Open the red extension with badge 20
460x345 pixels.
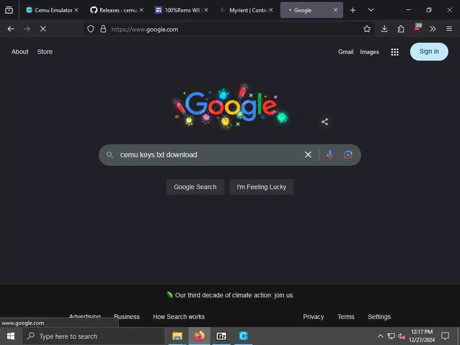[417, 28]
